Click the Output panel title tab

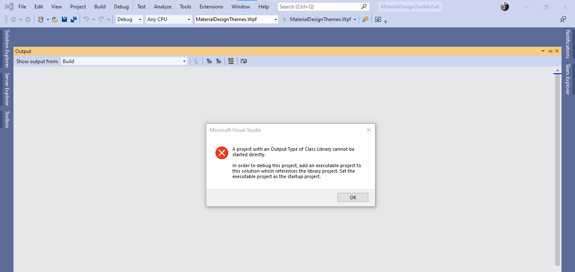pyautogui.click(x=23, y=51)
